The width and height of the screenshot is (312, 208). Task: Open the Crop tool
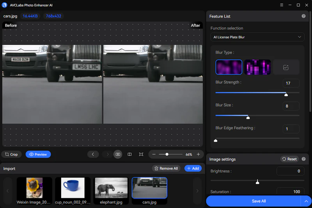point(11,155)
